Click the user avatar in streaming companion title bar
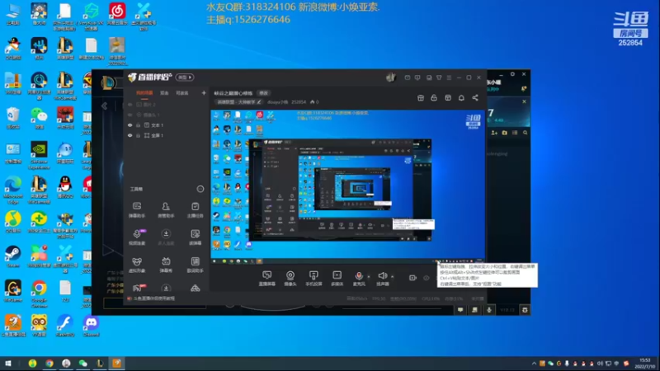This screenshot has height=371, width=660. point(391,77)
